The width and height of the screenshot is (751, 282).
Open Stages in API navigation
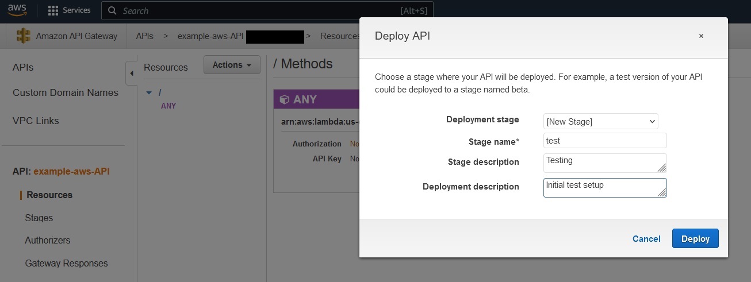point(39,218)
